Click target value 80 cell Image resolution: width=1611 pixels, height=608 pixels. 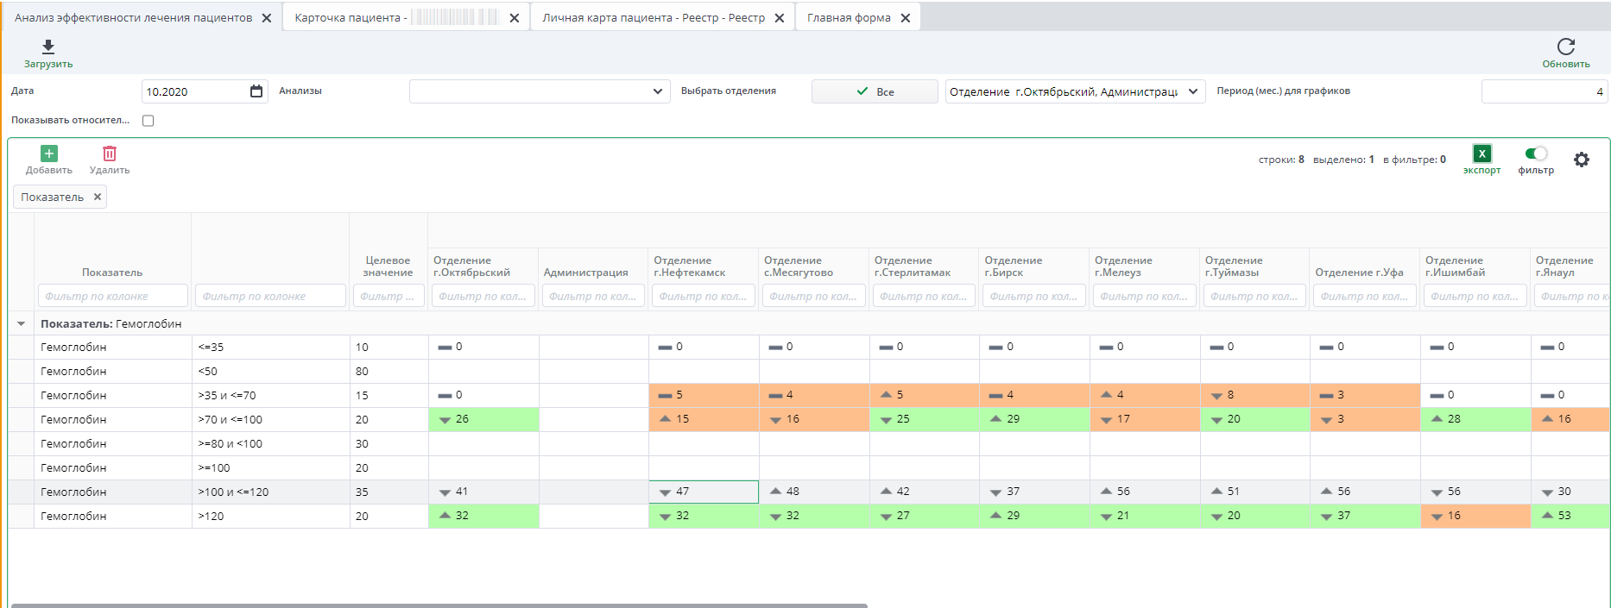[389, 372]
